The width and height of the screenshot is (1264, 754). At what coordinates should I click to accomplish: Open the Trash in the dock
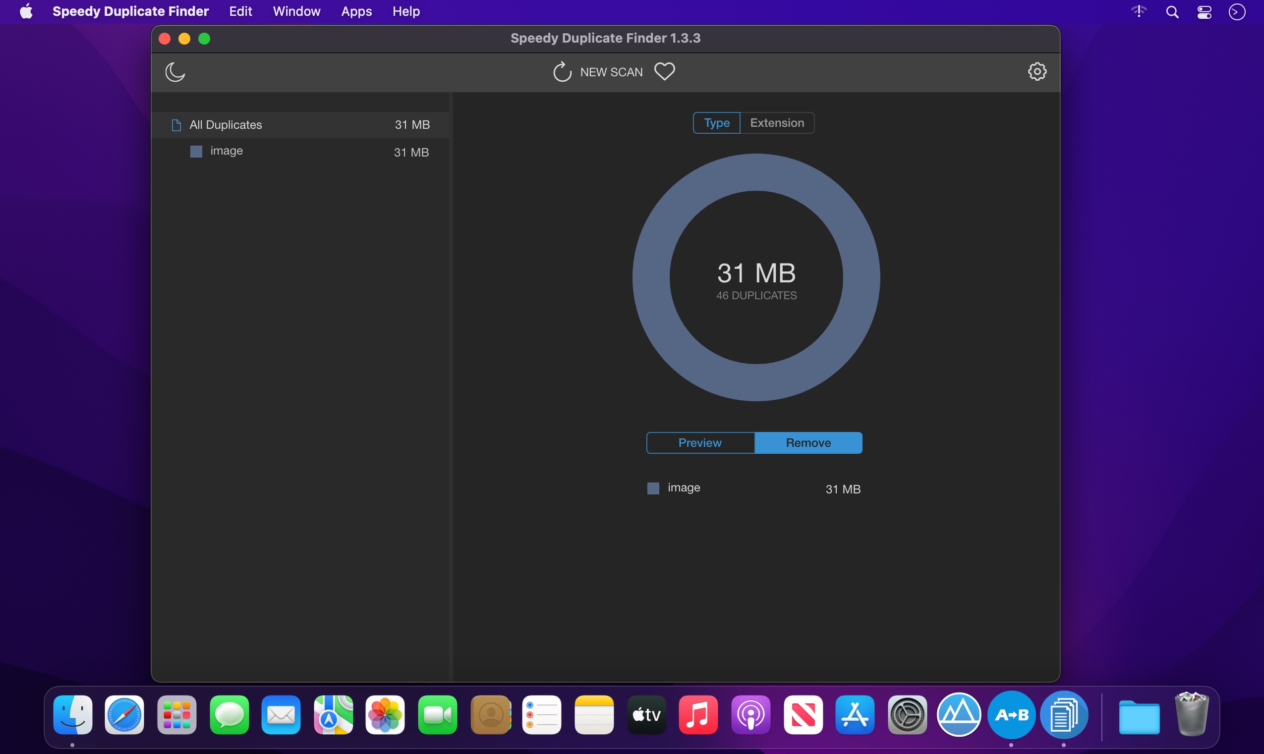coord(1191,714)
